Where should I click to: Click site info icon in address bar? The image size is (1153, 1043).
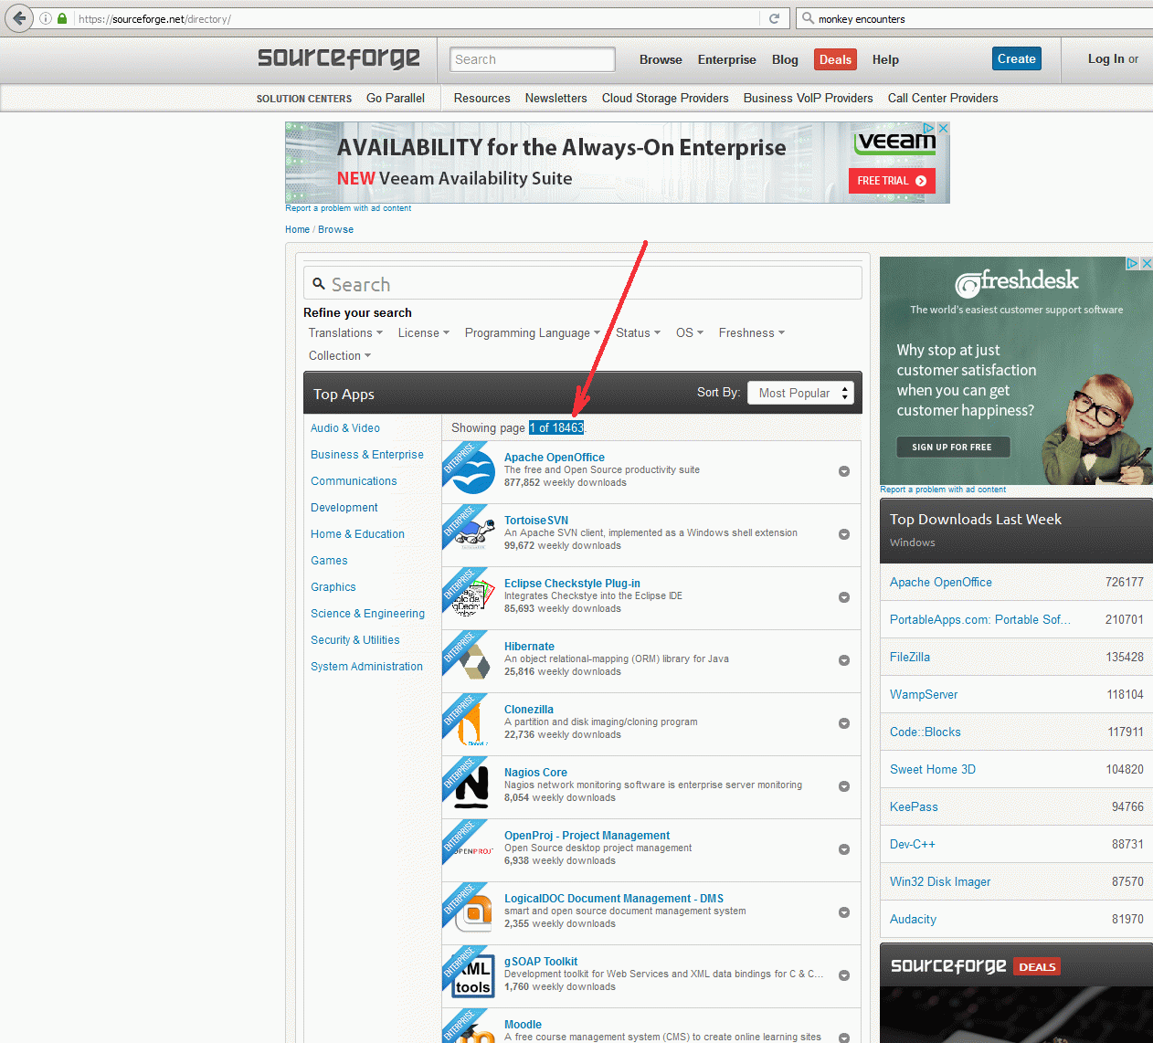point(46,18)
